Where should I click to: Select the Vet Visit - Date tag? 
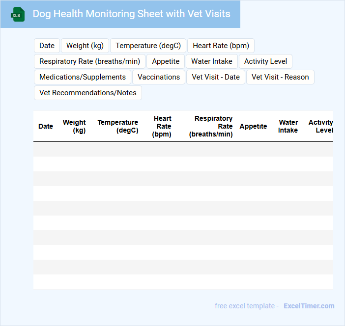pos(216,77)
